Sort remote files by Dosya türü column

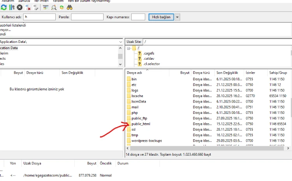point(203,73)
